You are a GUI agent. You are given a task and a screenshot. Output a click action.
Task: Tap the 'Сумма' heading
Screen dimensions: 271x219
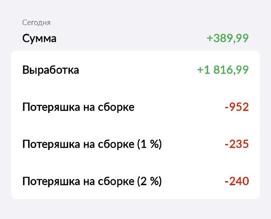tap(39, 39)
